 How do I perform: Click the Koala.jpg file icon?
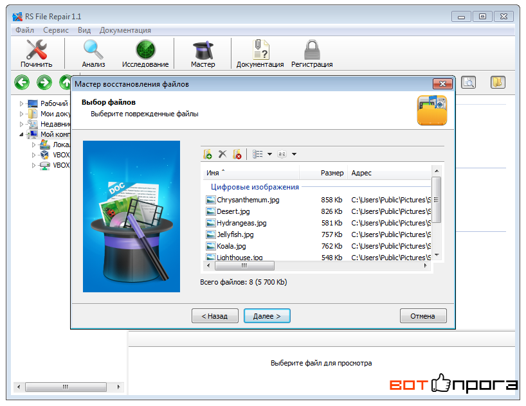point(211,246)
